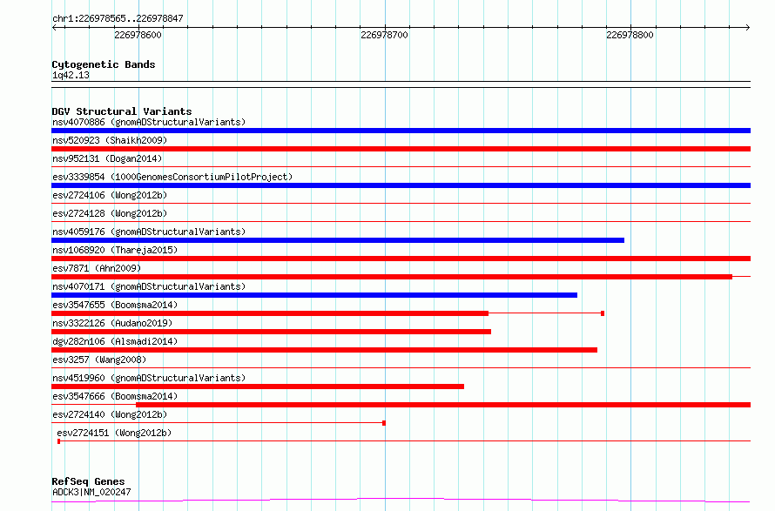Click the 1q42.13 band label
Image resolution: width=775 pixels, height=511 pixels.
click(x=71, y=76)
